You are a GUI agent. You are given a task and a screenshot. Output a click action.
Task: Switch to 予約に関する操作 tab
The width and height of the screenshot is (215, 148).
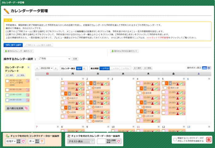tap(13, 45)
